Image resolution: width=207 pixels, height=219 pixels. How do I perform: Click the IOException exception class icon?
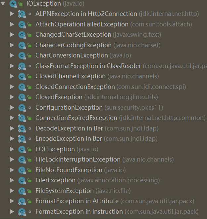[13, 4]
